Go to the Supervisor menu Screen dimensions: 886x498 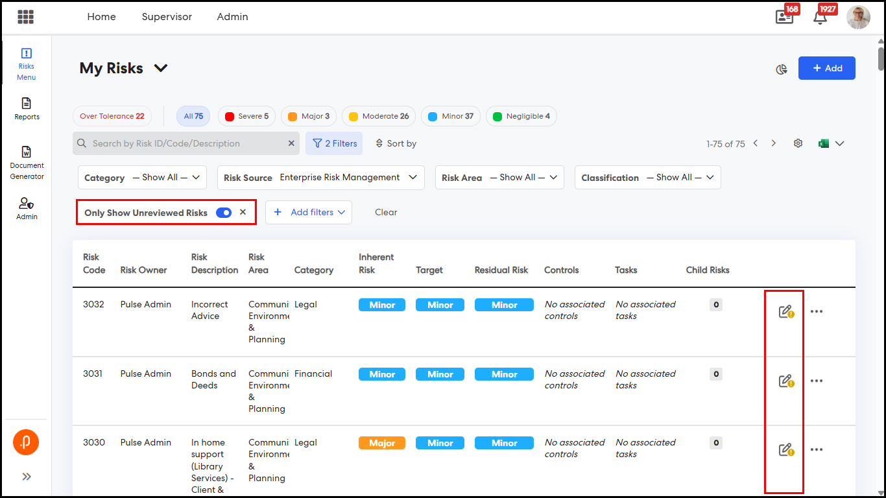coord(167,17)
